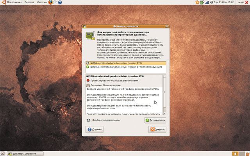The height and width of the screenshot is (156, 250).
Task: Click the description panel scrollbar thumb
Action: [165, 92]
